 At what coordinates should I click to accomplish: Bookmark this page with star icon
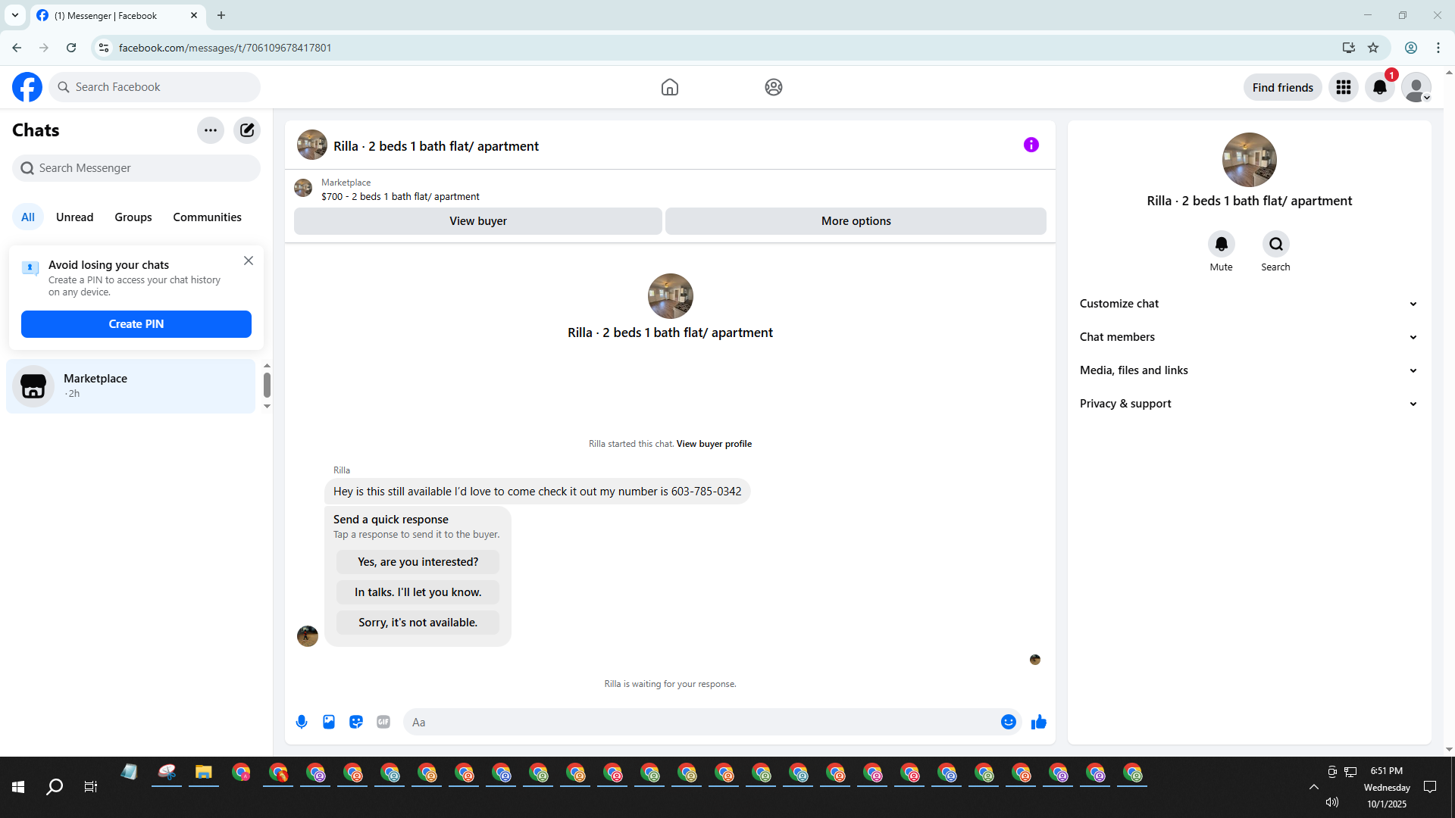point(1373,48)
